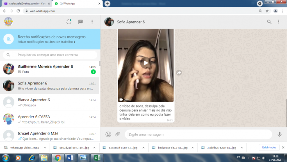Open the emoji picker in message bar
Image resolution: width=287 pixels, height=162 pixels.
[x=108, y=135]
